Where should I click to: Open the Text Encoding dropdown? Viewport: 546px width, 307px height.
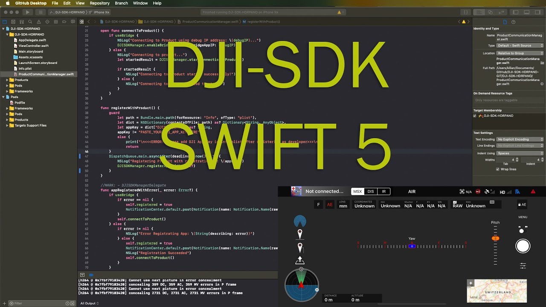tap(520, 139)
